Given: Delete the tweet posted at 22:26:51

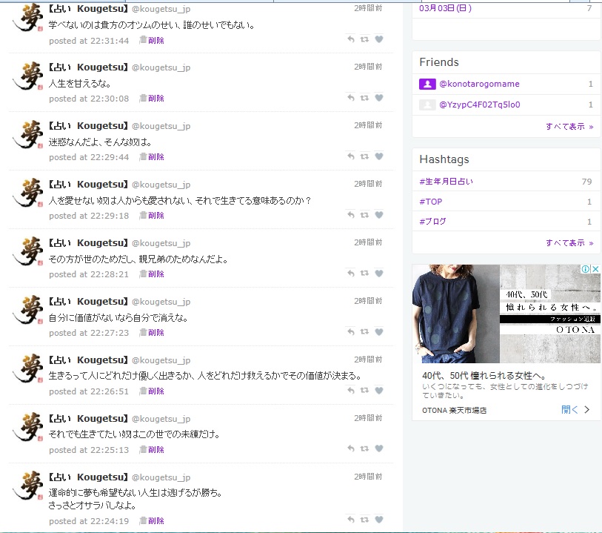Looking at the screenshot, I should [x=152, y=391].
